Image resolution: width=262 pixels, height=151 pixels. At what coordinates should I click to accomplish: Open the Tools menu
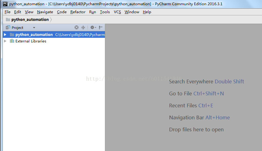(105, 12)
